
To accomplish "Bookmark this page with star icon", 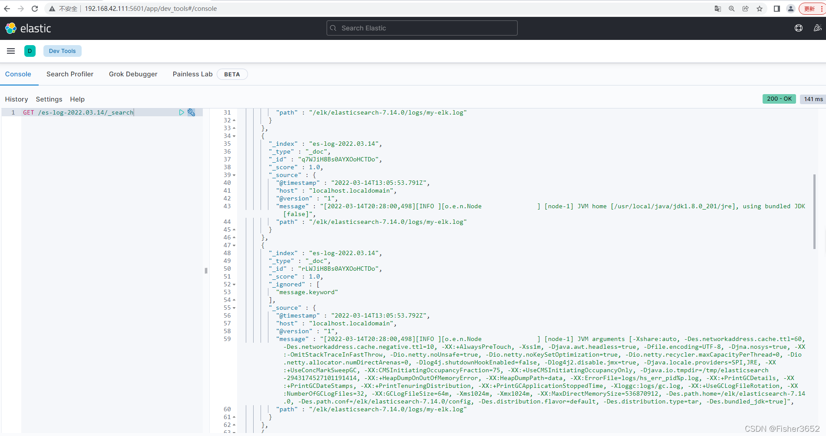I will point(760,9).
